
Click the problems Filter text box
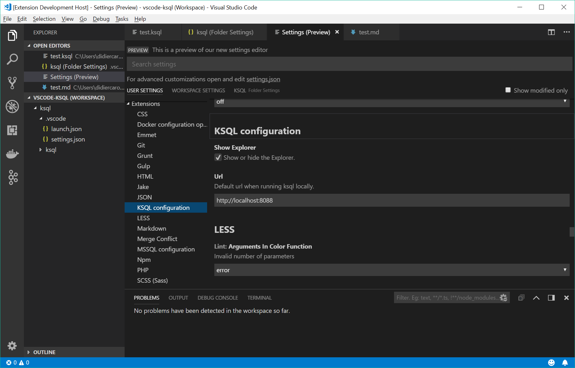[x=447, y=298]
